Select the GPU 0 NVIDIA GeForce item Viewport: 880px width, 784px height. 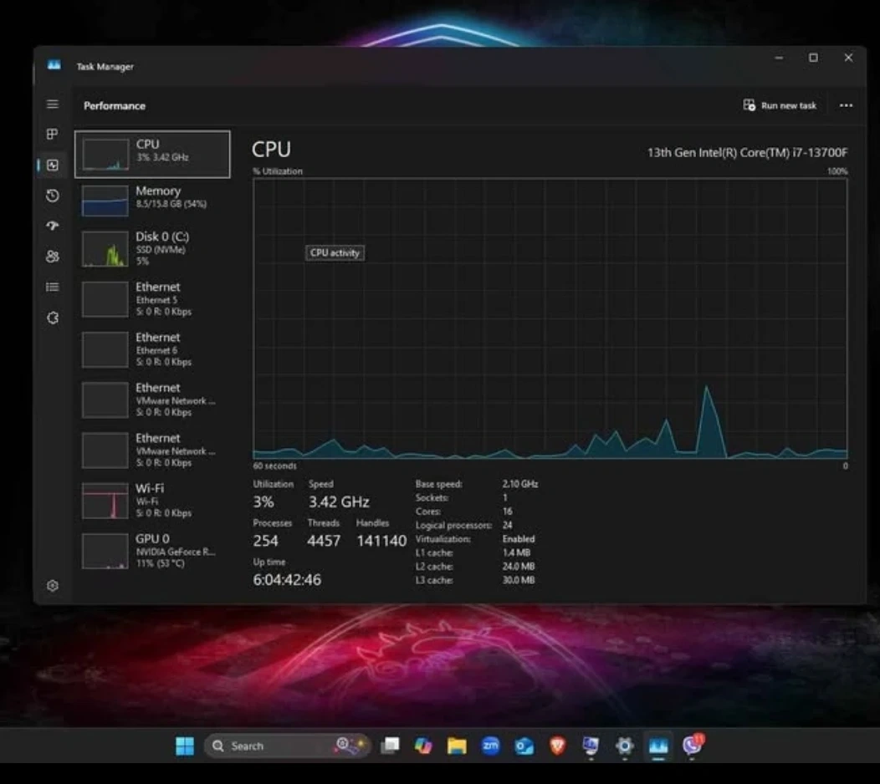[x=152, y=550]
